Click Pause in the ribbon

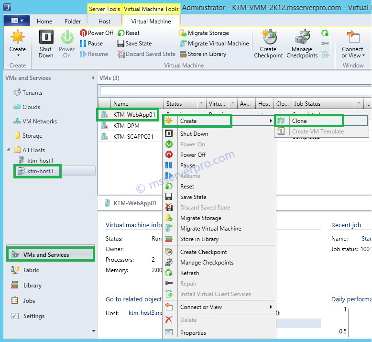[91, 44]
